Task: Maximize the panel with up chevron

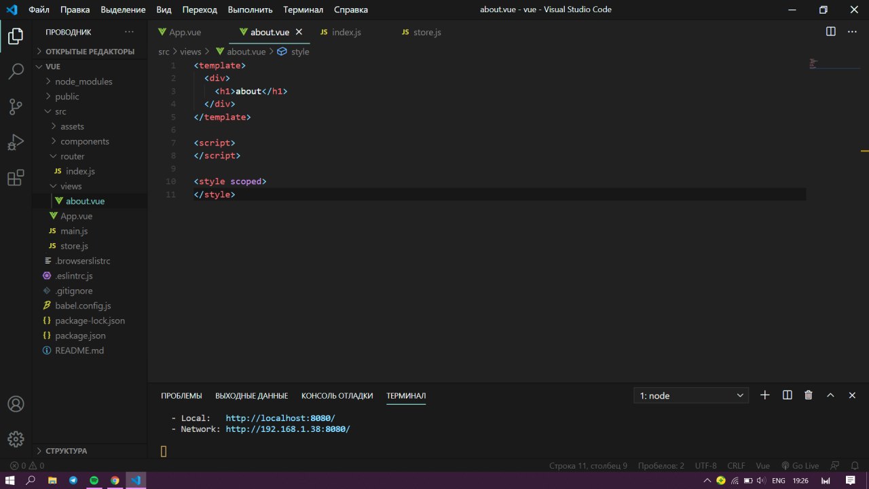Action: coord(830,395)
